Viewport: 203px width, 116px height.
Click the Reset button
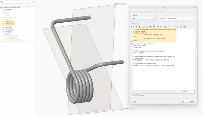[135, 101]
